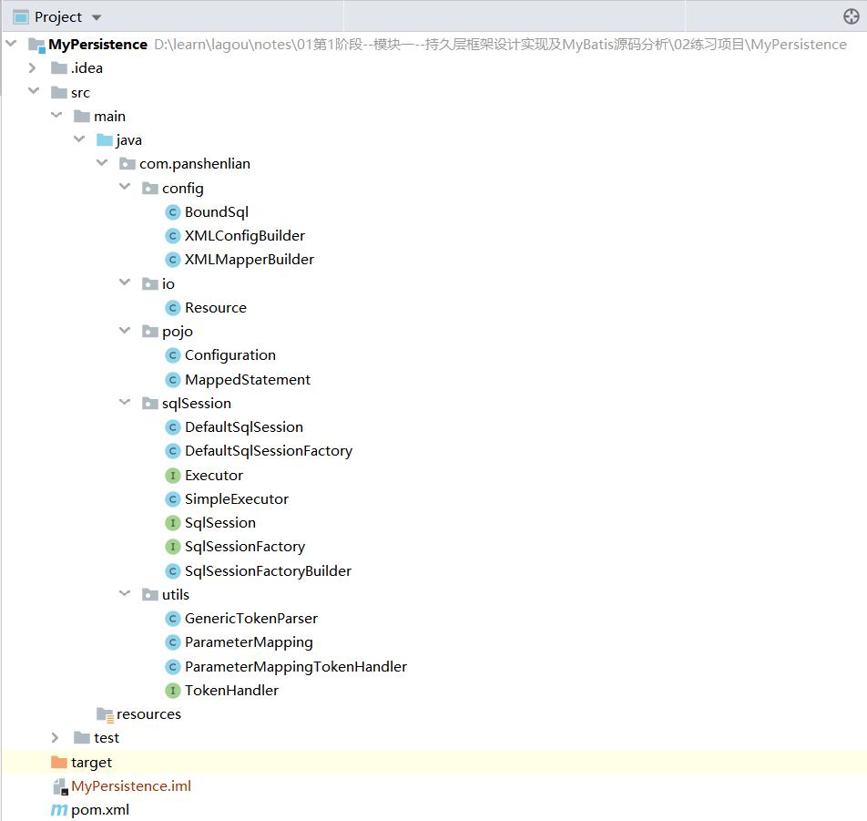Collapse the com.panshenlian package chevron

[102, 162]
